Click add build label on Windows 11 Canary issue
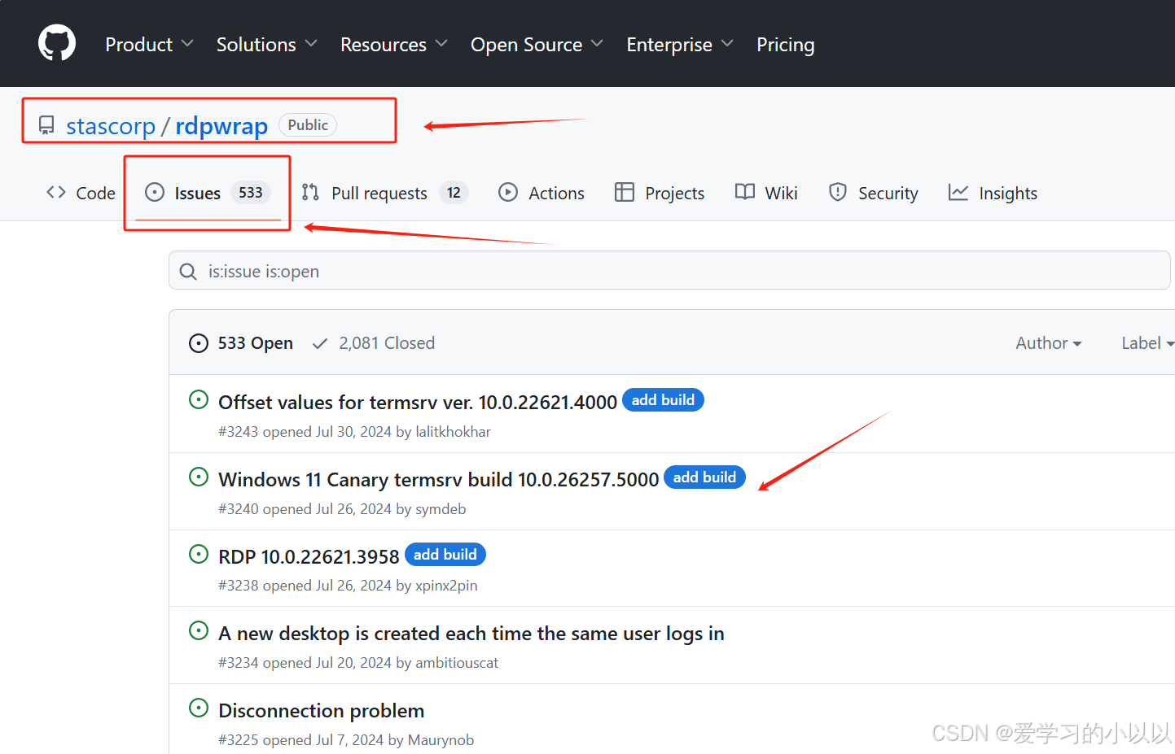This screenshot has height=754, width=1175. (704, 477)
